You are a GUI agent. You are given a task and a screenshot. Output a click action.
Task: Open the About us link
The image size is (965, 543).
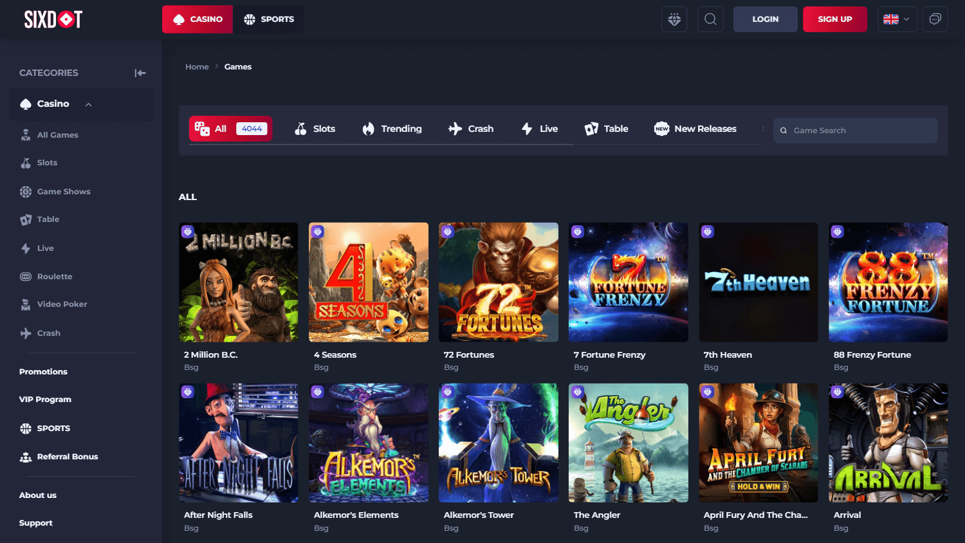point(38,495)
